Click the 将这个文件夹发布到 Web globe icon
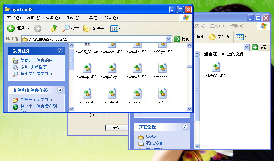 pyautogui.click(x=15, y=107)
